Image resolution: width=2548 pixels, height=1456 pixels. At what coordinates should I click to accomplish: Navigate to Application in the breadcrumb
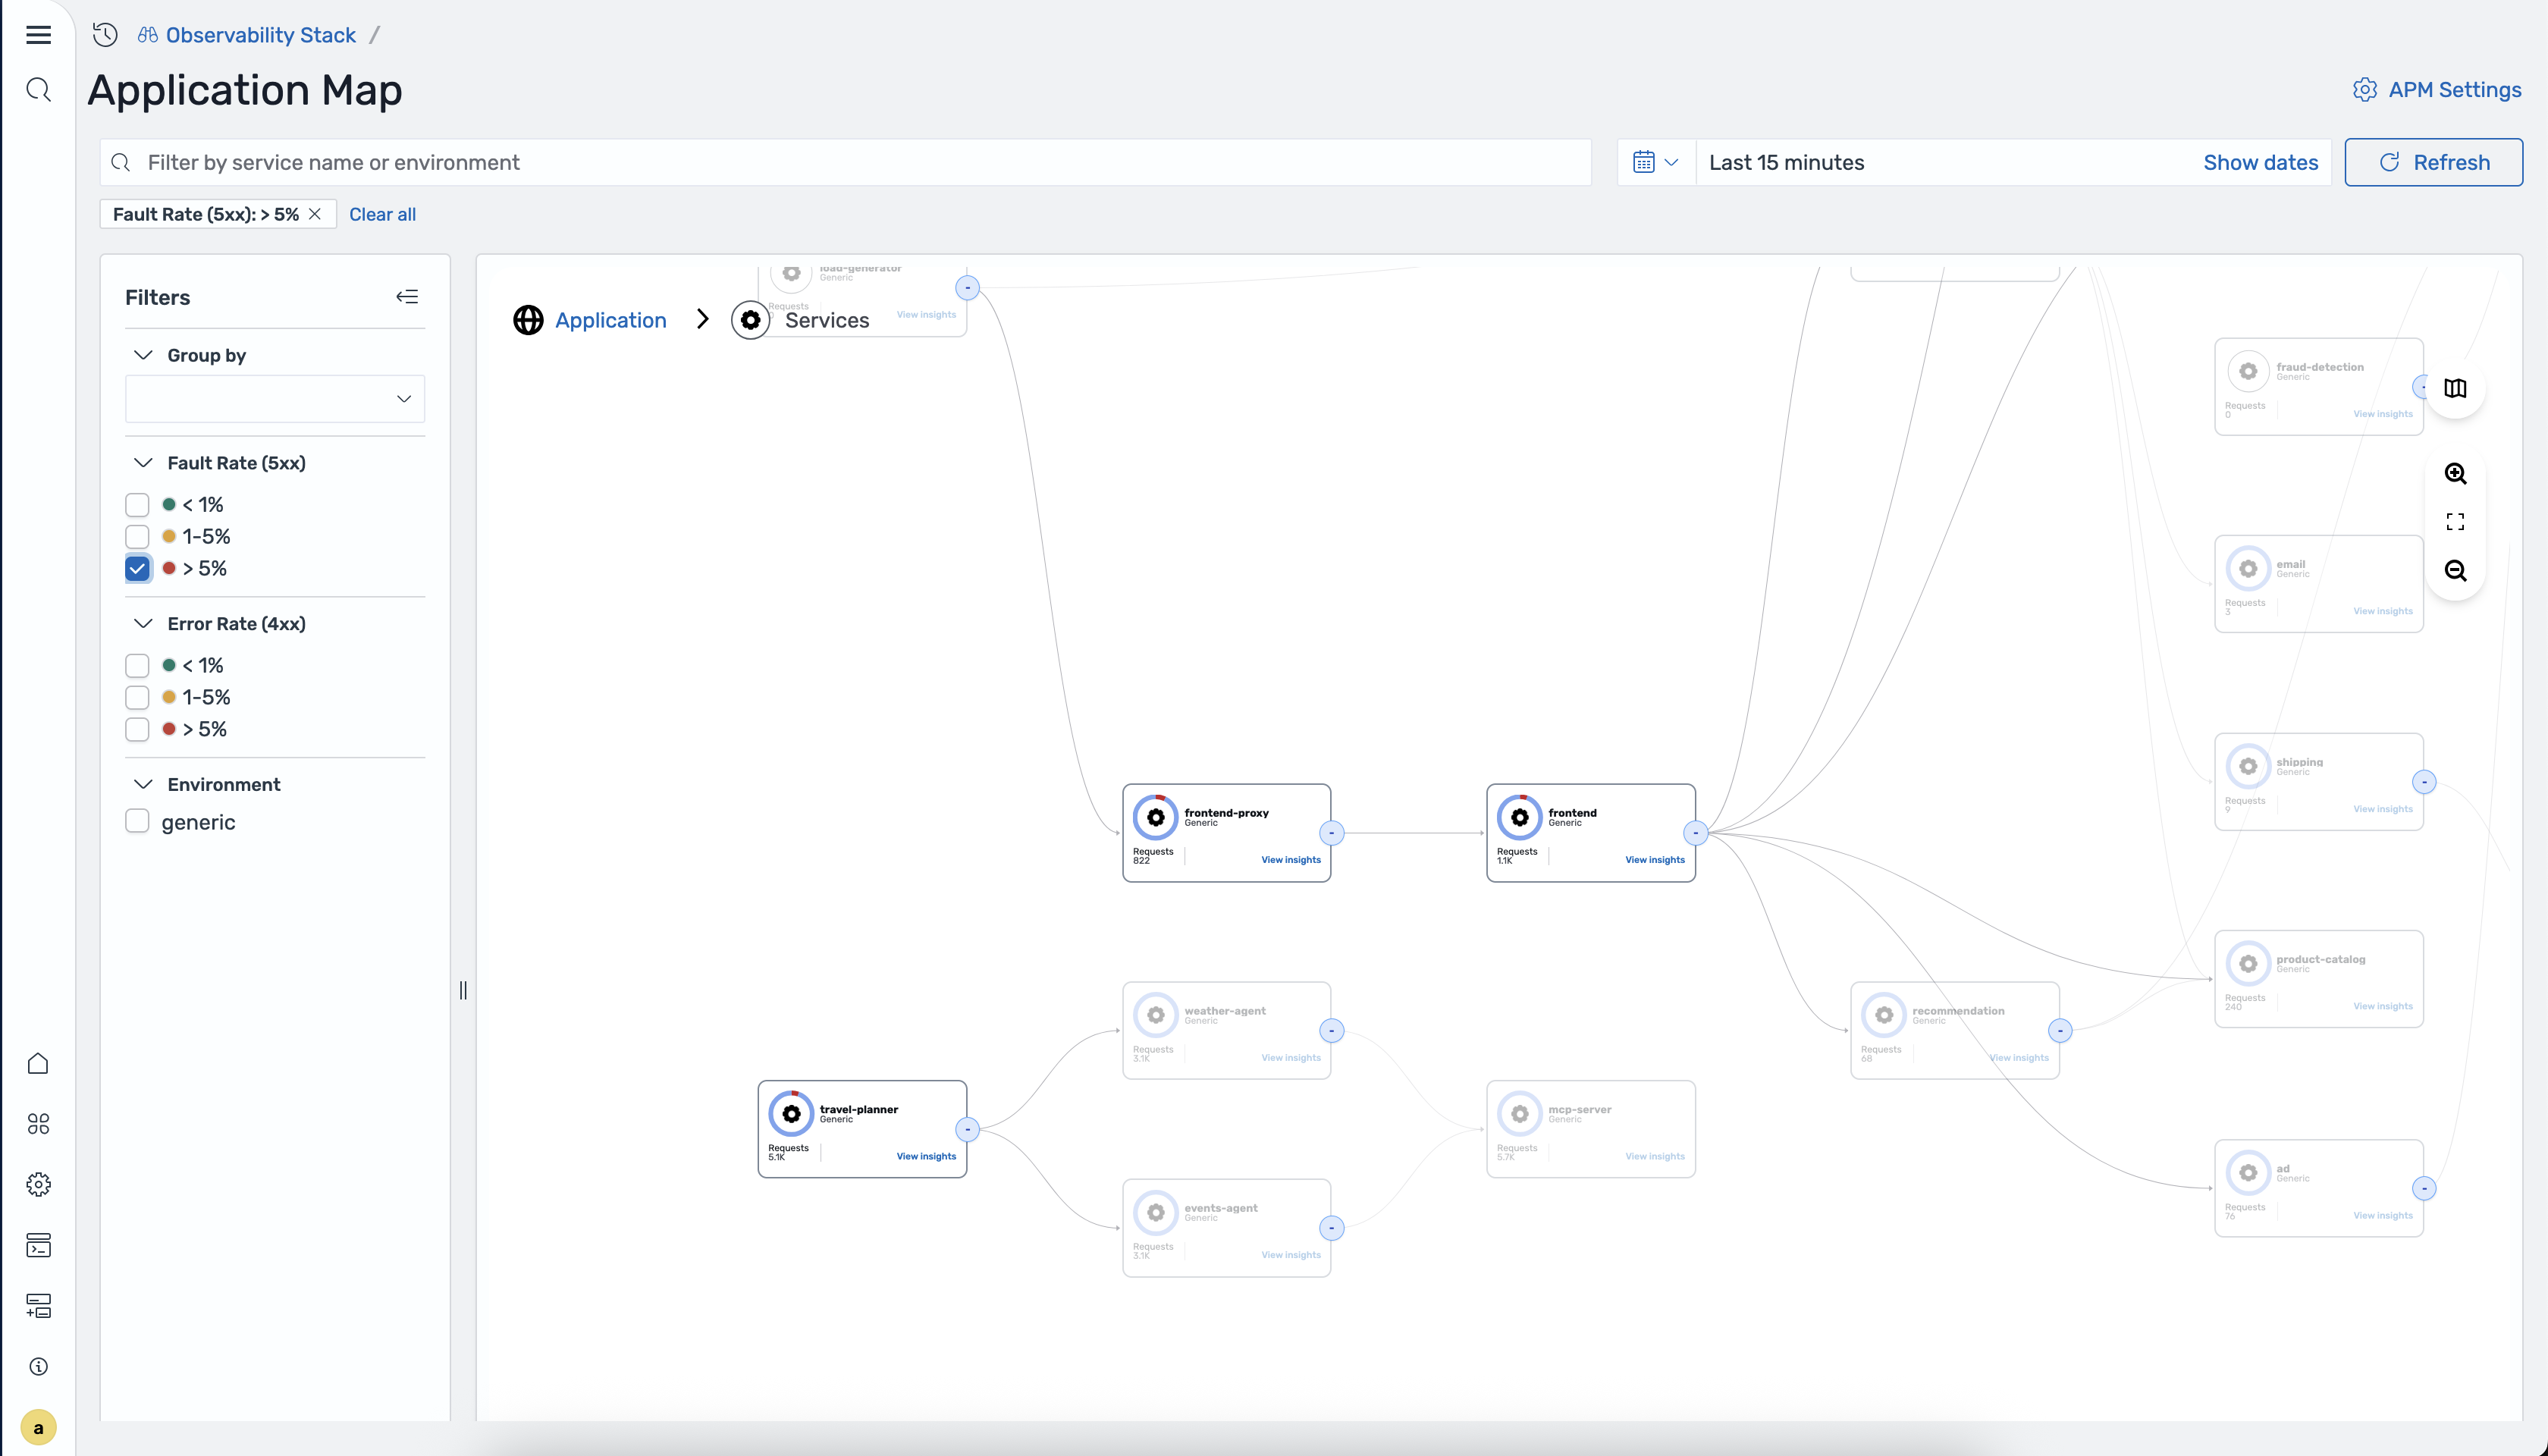[611, 319]
